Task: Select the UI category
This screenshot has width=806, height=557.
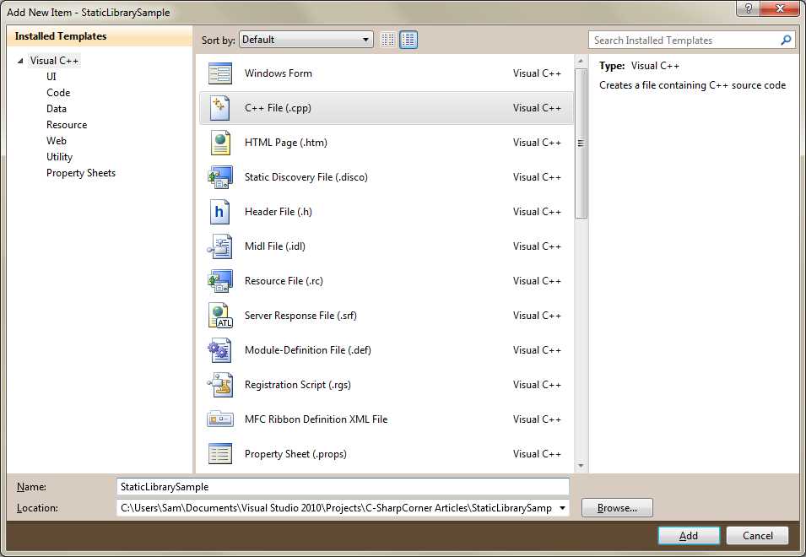Action: tap(51, 77)
